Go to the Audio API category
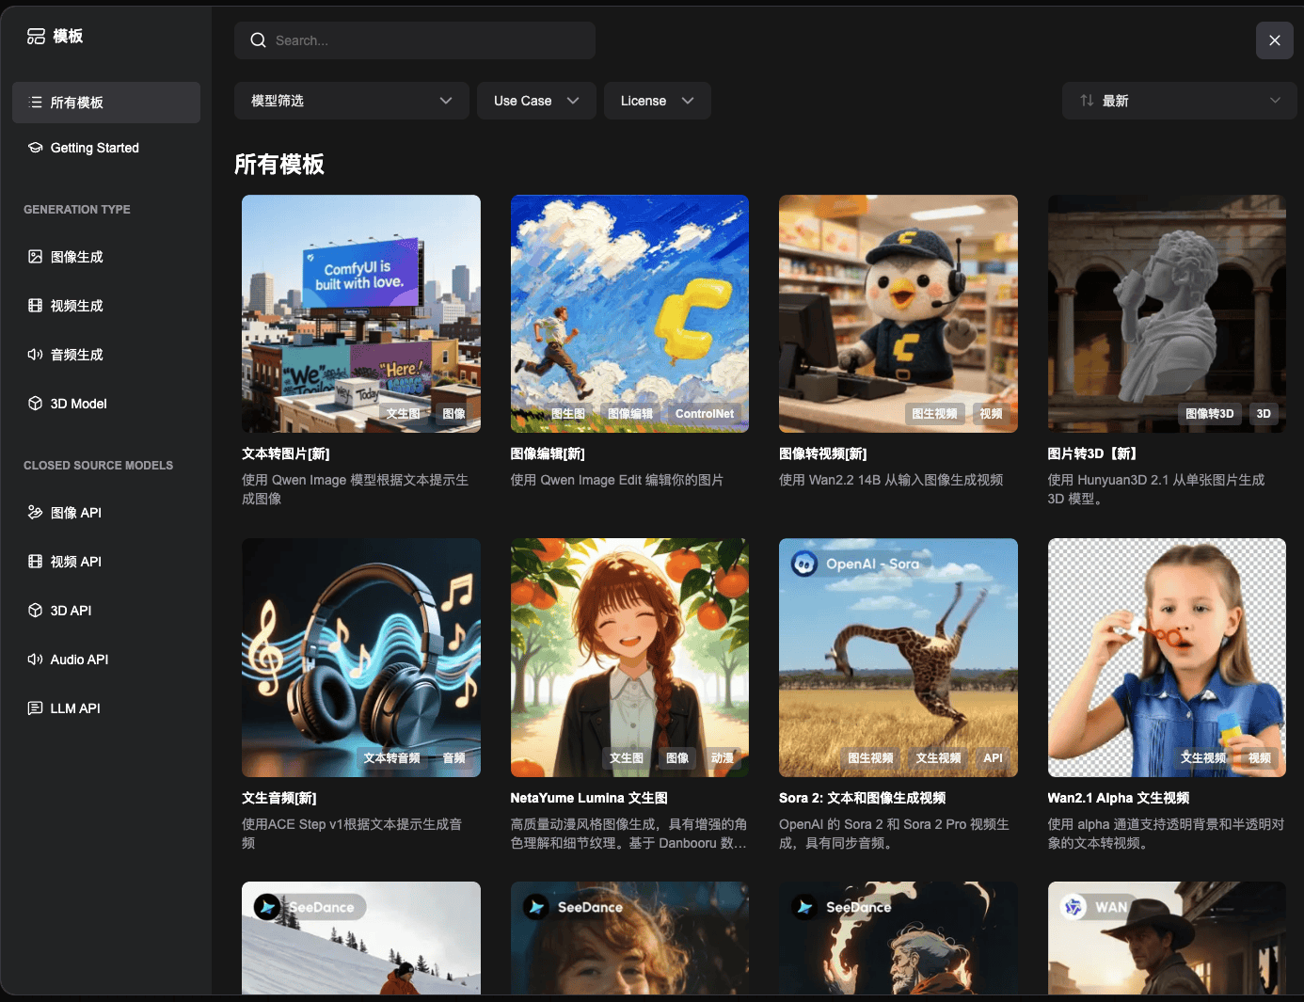This screenshot has height=1002, width=1304. 79,660
